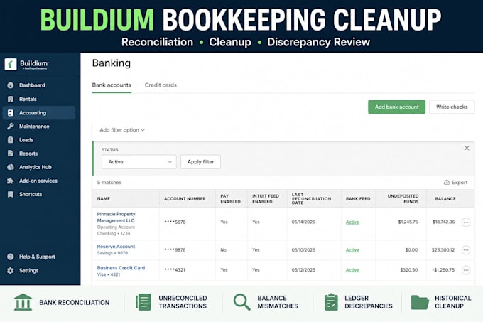Click the Add-on services puzzle icon
The image size is (483, 322).
point(11,181)
